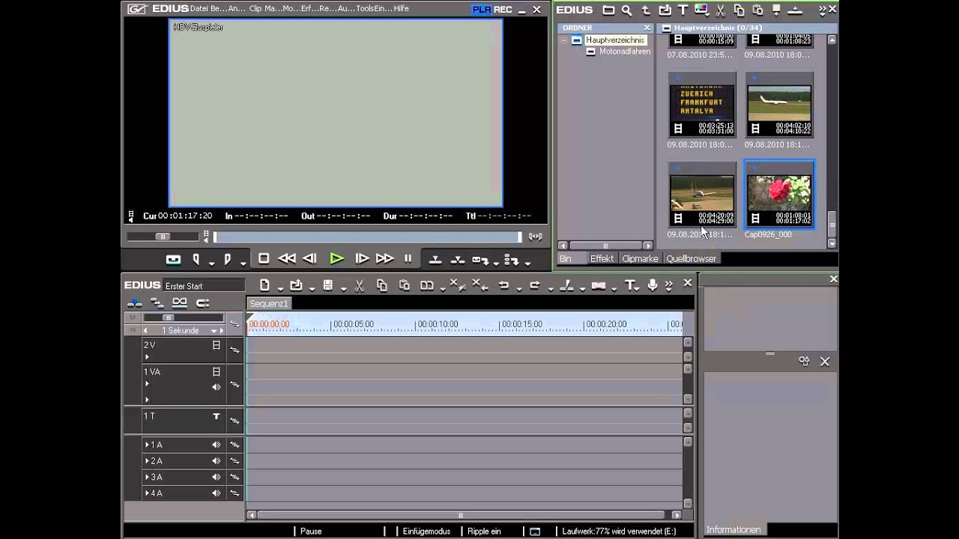Click the new folder icon in the bin toolbar
Viewport: 959px width, 539px height.
608,10
